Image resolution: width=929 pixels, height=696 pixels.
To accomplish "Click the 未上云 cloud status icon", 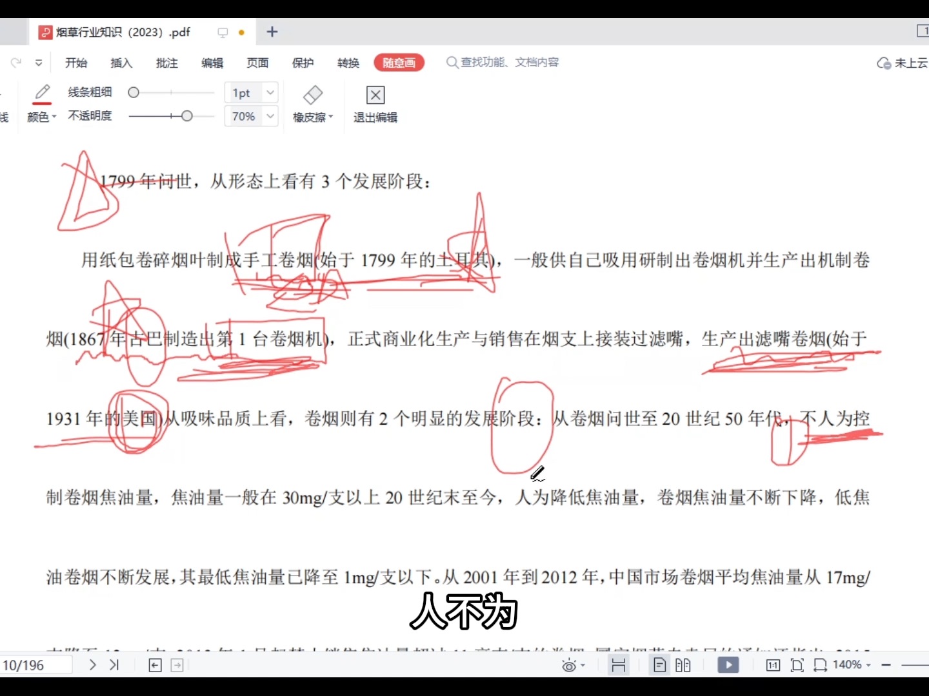I will [884, 63].
